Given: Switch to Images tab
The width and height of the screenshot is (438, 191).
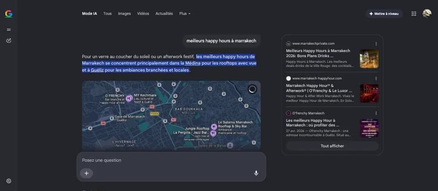Looking at the screenshot, I should pyautogui.click(x=124, y=13).
